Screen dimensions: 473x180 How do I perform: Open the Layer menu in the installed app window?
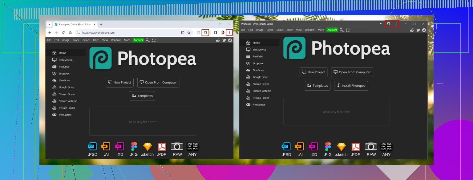click(270, 30)
